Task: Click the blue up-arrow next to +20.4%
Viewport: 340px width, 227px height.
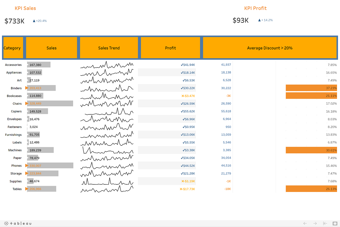Action: point(34,21)
